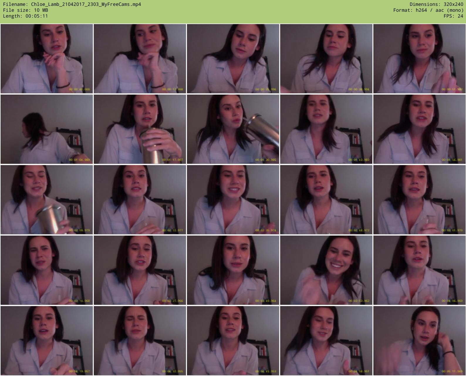This screenshot has width=466, height=376.
Task: Open the frame thumbnail at 00:04:06
Action: [x=419, y=270]
